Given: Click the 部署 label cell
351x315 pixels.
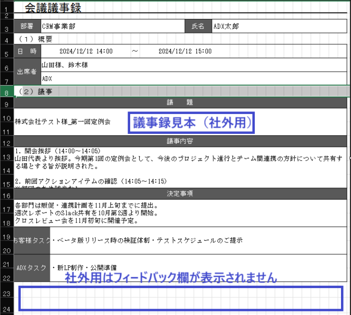Looking at the screenshot, I should 27,26.
